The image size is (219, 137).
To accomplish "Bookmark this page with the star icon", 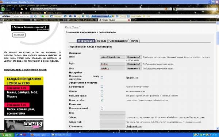I will coord(169,9).
